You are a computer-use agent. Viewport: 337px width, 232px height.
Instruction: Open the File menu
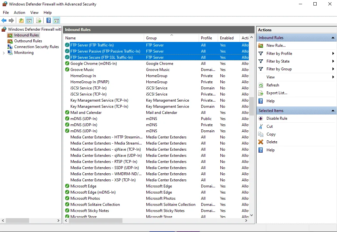click(x=6, y=13)
